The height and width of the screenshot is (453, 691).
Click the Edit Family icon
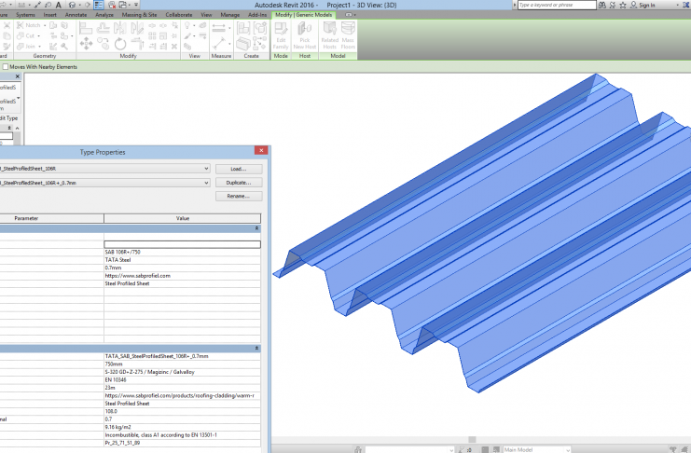click(281, 37)
